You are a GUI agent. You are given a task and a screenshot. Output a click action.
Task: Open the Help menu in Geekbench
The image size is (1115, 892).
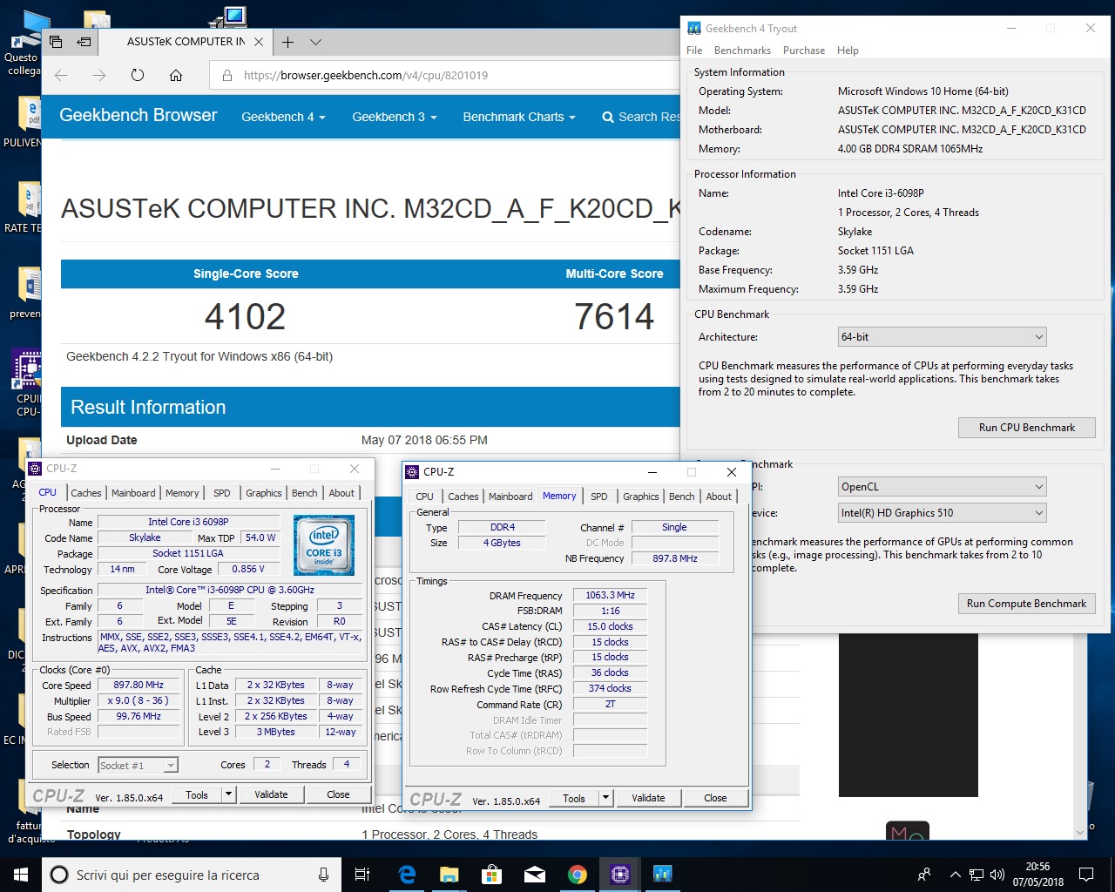[x=848, y=51]
